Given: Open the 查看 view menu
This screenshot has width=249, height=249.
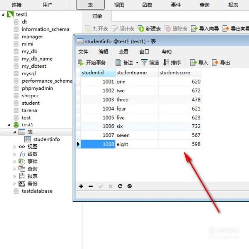Looking at the screenshot, I should 124,52.
